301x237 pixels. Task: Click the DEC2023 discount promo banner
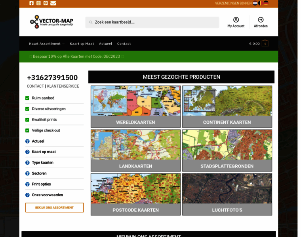149,56
